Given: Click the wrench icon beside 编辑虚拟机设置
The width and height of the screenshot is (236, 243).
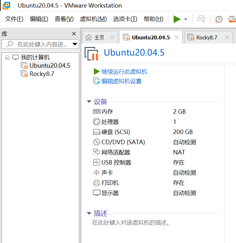Looking at the screenshot, I should tap(96, 81).
